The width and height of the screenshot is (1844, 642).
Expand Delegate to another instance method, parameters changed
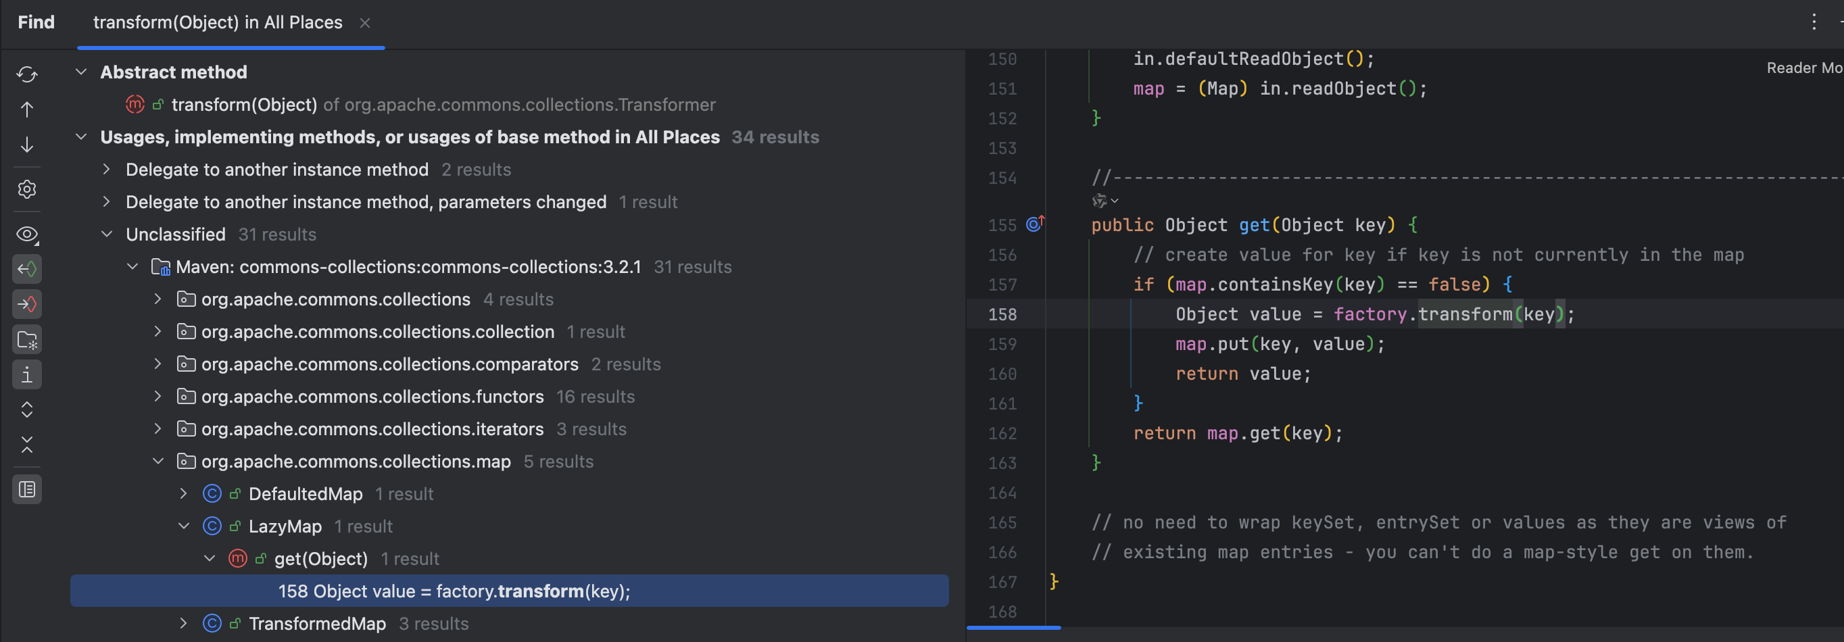107,202
